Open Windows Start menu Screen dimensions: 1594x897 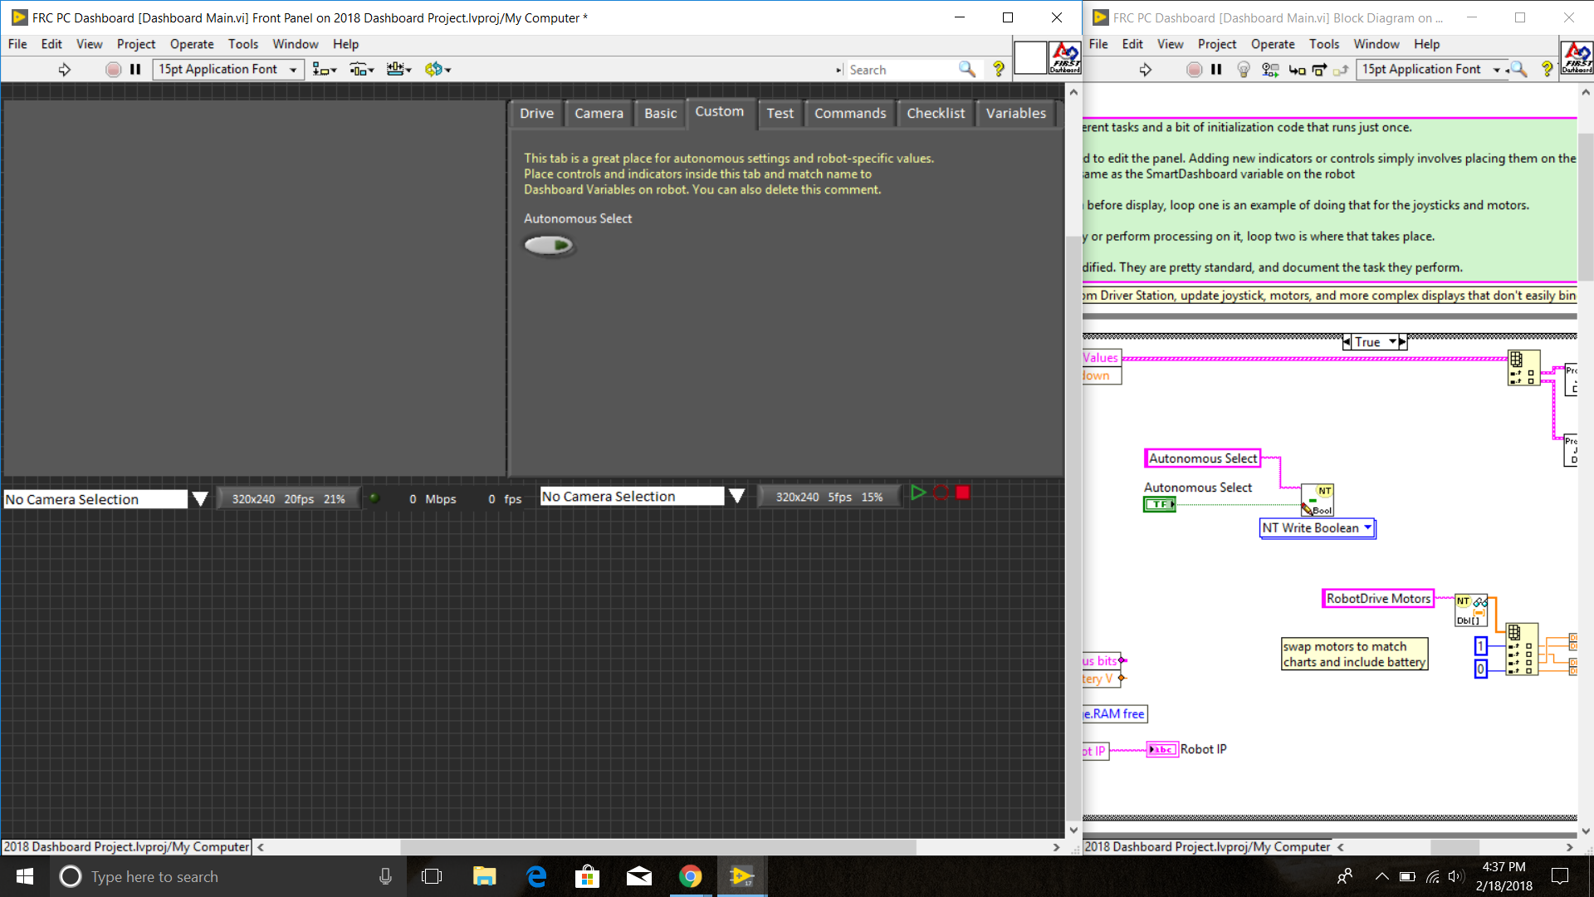25,876
